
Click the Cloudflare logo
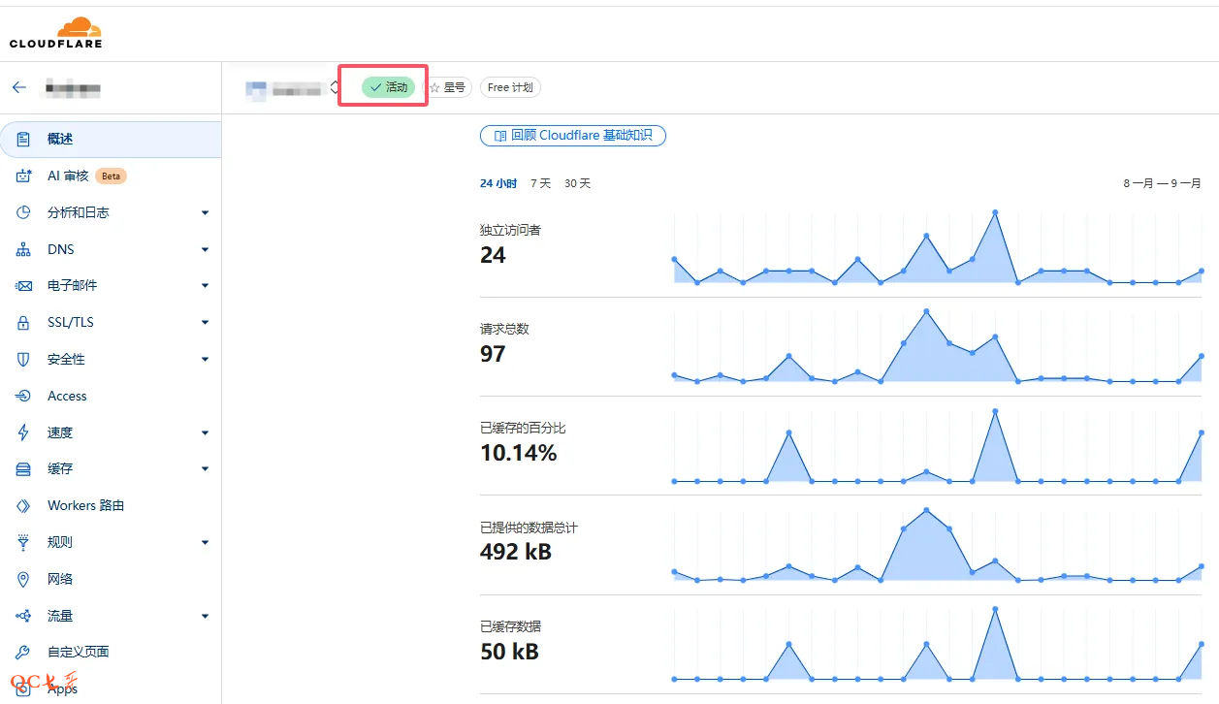(55, 32)
